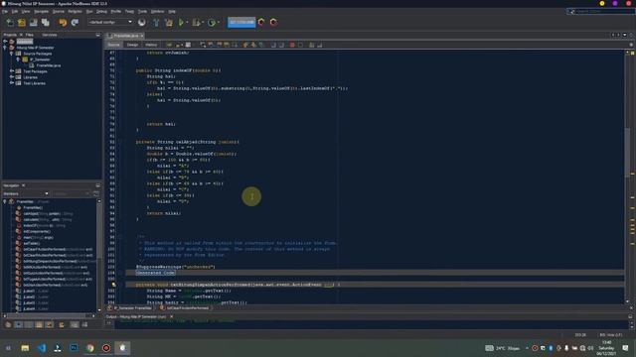Screen dimensions: 636x357
Task: Click the Profile Project toolbar icon
Action: point(212,22)
